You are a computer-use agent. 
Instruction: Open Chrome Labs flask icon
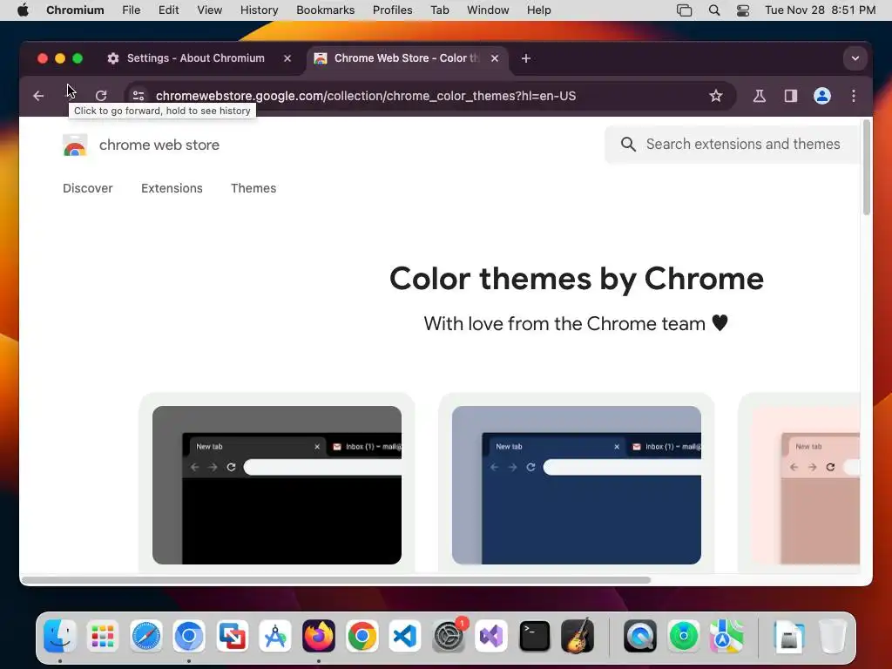[759, 96]
